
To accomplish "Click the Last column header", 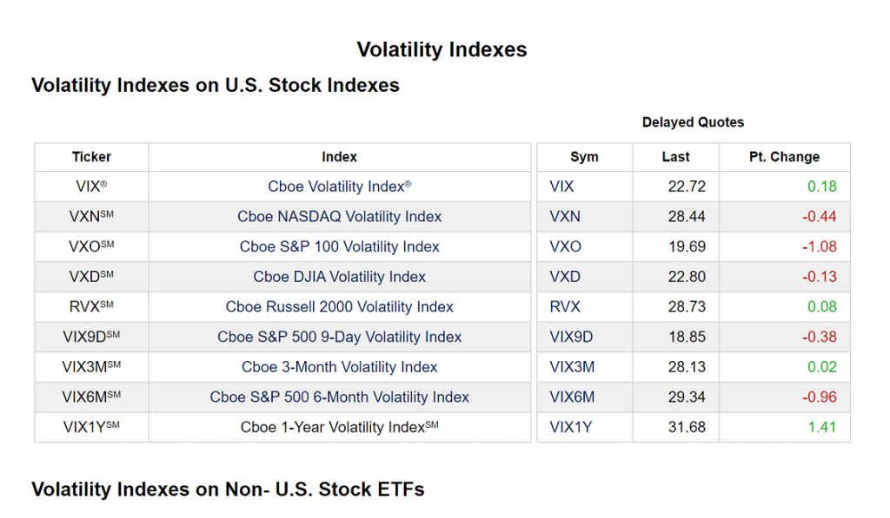I will [x=675, y=157].
